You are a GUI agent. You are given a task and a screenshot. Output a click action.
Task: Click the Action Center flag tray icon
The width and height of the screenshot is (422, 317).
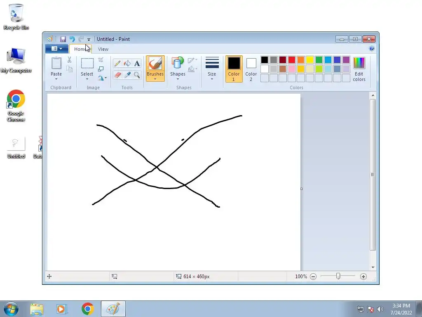[370, 309]
